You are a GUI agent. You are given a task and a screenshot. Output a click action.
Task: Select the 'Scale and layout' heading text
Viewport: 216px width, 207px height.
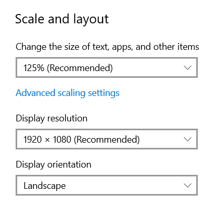62,19
